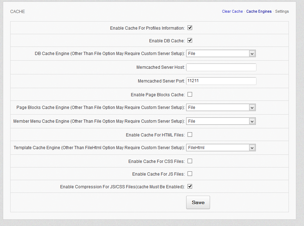Image resolution: width=304 pixels, height=226 pixels.
Task: Uncheck Enable Cache For Profiles Information checkbox
Action: [x=190, y=28]
